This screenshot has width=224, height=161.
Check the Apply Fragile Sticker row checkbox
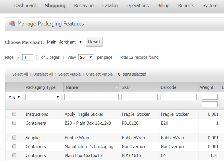point(14,114)
